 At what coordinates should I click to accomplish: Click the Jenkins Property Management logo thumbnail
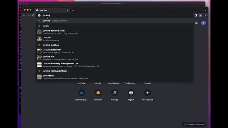point(39,65)
